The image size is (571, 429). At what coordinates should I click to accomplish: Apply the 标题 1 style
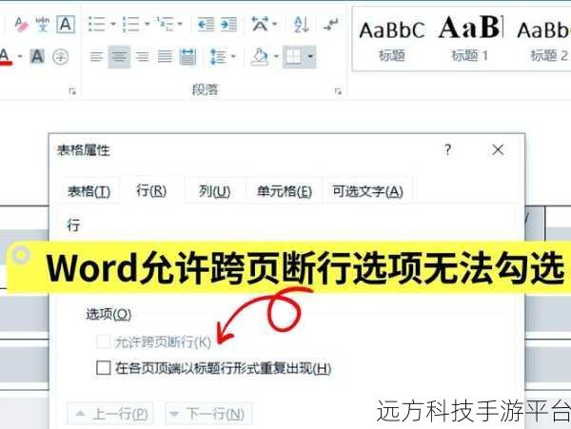pos(470,39)
